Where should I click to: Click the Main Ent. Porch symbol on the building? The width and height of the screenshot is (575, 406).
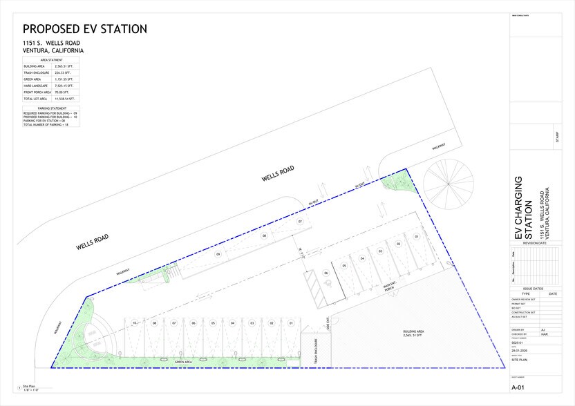coord(388,286)
